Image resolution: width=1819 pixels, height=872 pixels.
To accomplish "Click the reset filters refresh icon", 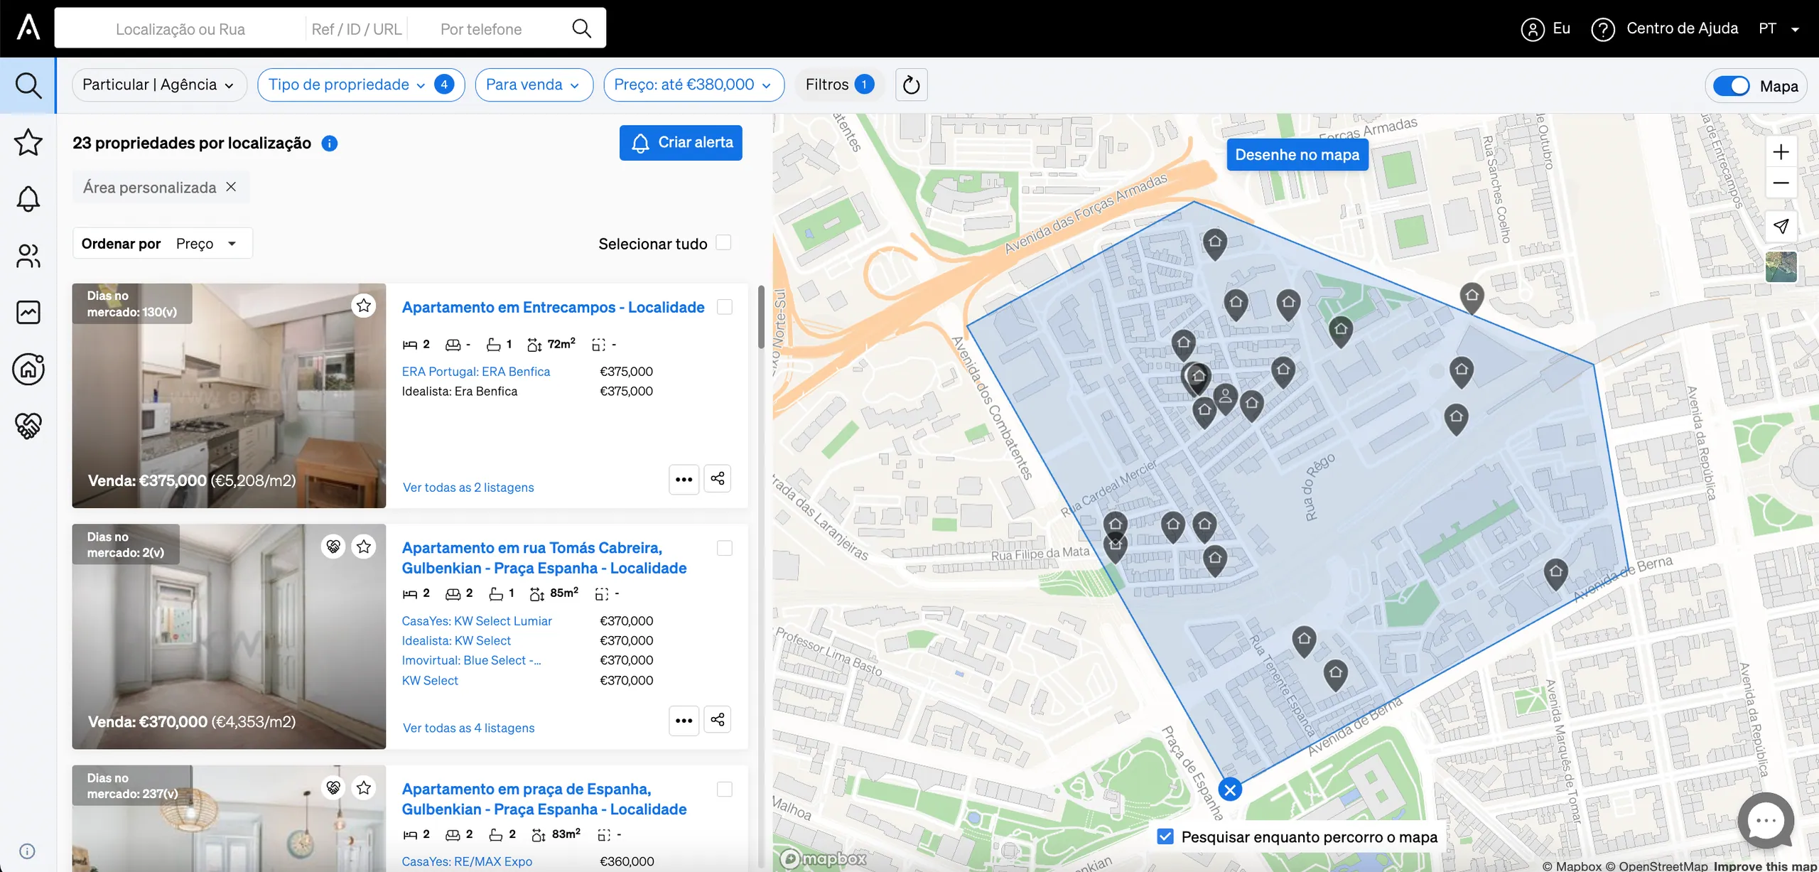I will 911,85.
